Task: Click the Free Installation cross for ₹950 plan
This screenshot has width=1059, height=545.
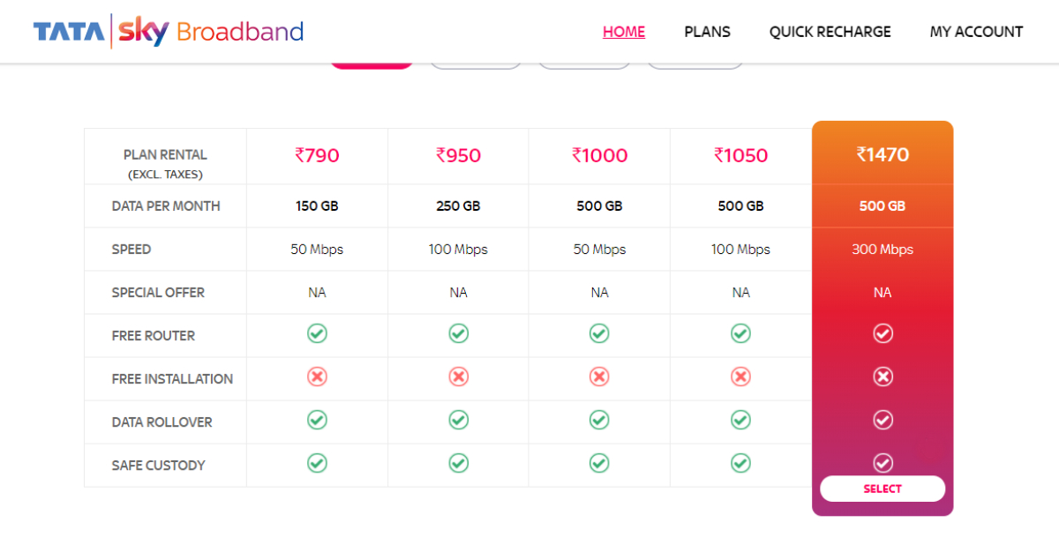Action: 458,377
